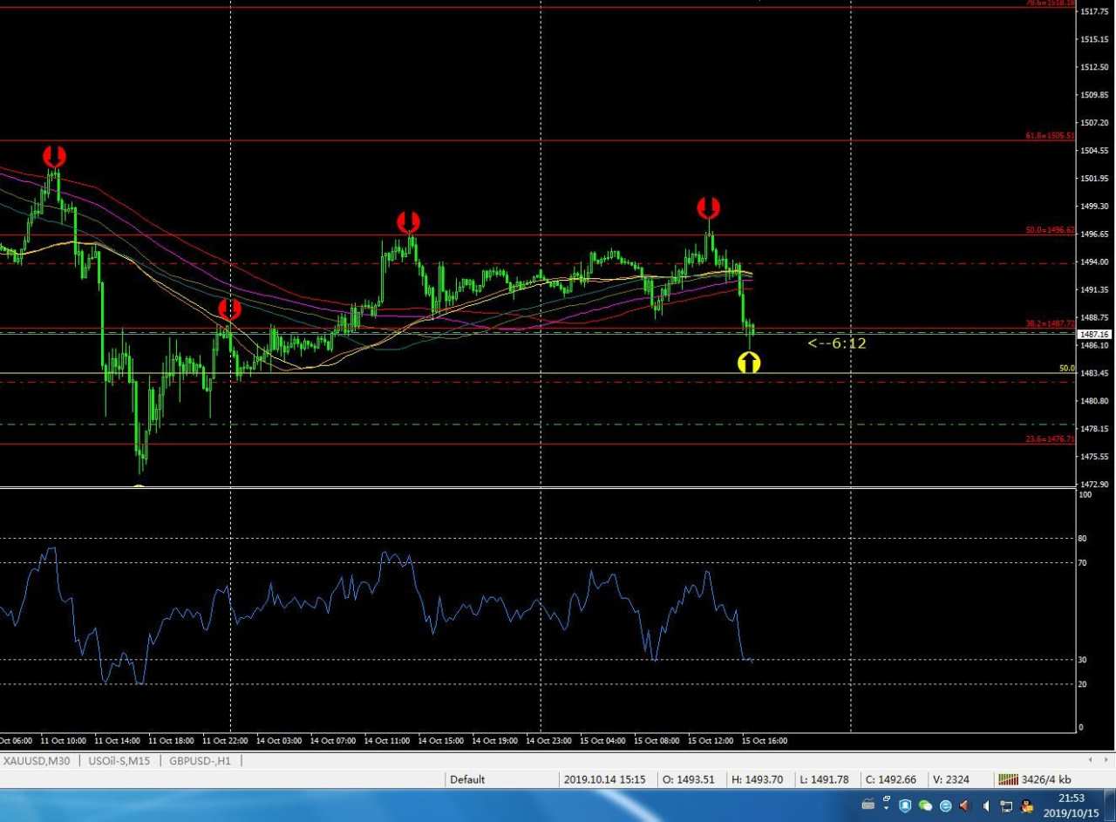Open the XAUUSD,M30 chart tab

tap(37, 760)
